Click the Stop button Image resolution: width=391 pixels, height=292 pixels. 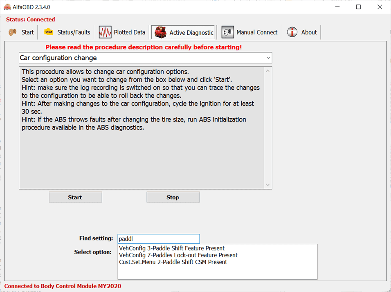pyautogui.click(x=173, y=197)
